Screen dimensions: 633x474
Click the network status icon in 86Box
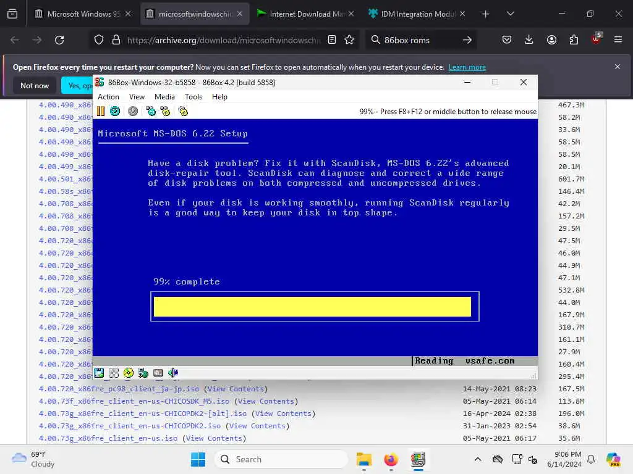(x=143, y=373)
